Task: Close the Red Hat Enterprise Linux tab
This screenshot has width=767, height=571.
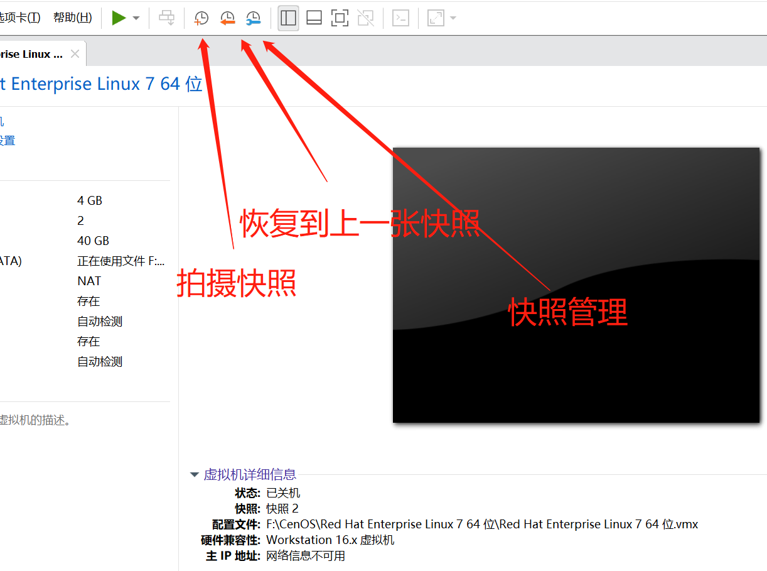Action: click(x=75, y=54)
